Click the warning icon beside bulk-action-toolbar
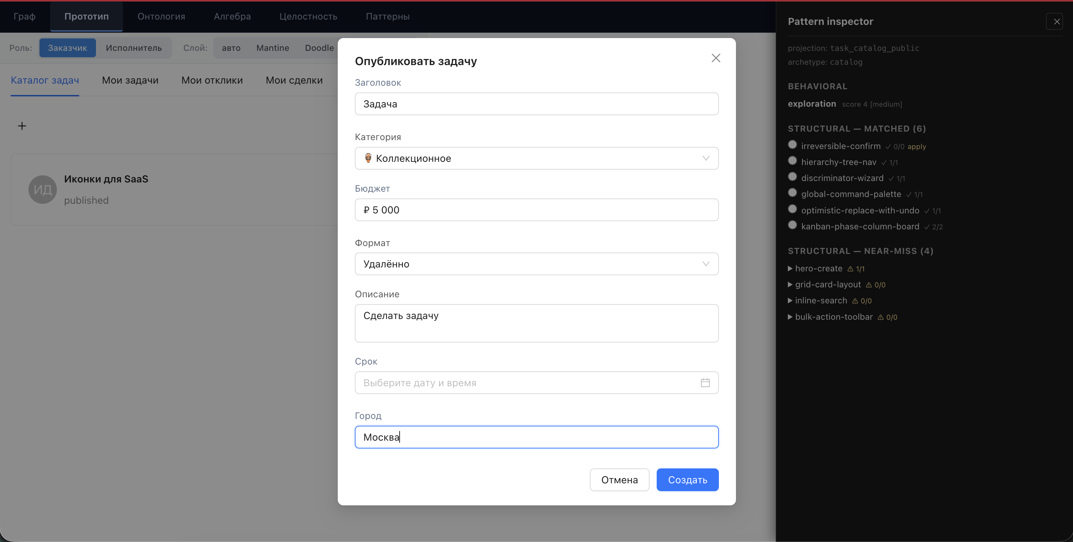The height and width of the screenshot is (542, 1073). click(x=880, y=318)
